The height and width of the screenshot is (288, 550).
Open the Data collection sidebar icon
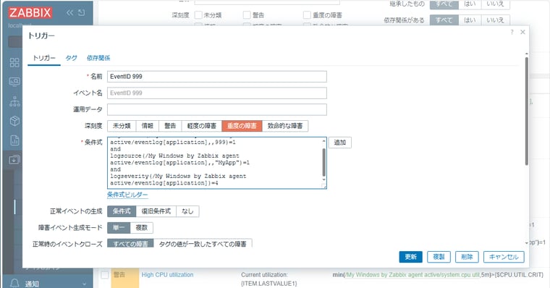(x=14, y=160)
